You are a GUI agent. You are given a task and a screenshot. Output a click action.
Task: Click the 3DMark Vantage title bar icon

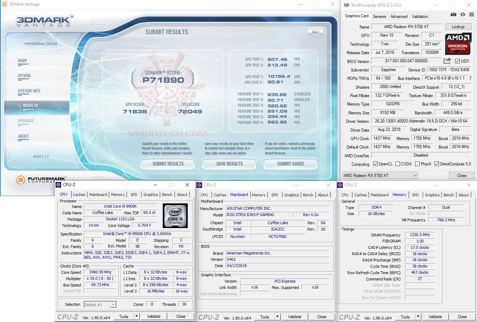pos(4,4)
